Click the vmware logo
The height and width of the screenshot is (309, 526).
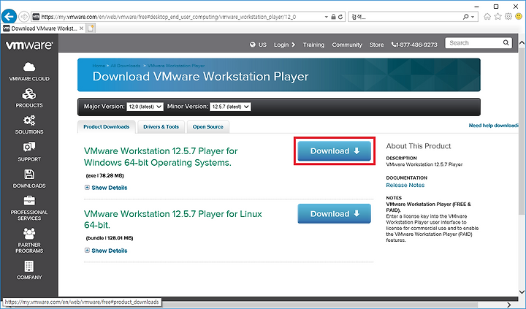coord(29,45)
